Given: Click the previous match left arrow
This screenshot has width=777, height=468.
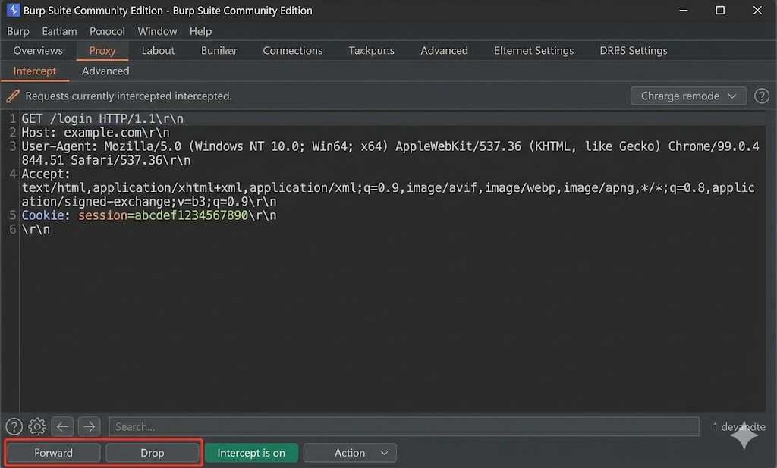Looking at the screenshot, I should tap(63, 426).
